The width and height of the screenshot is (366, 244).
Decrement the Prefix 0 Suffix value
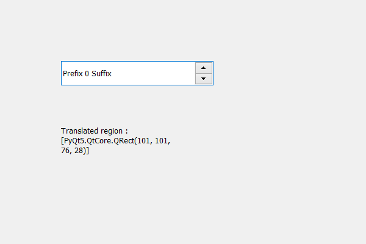point(203,79)
